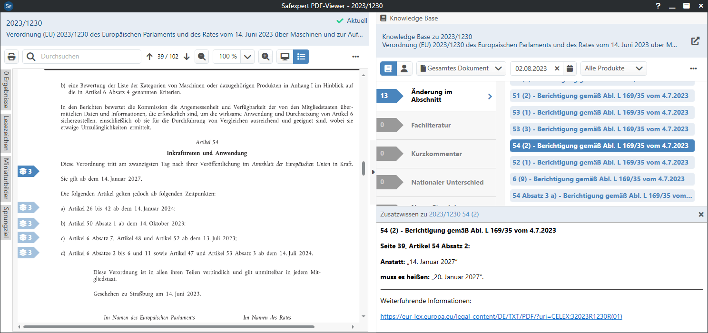
Task: Go to next page with down arrow
Action: 187,57
